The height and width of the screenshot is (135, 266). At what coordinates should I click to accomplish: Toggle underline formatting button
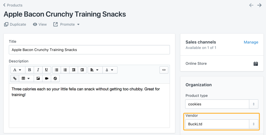coord(46,70)
